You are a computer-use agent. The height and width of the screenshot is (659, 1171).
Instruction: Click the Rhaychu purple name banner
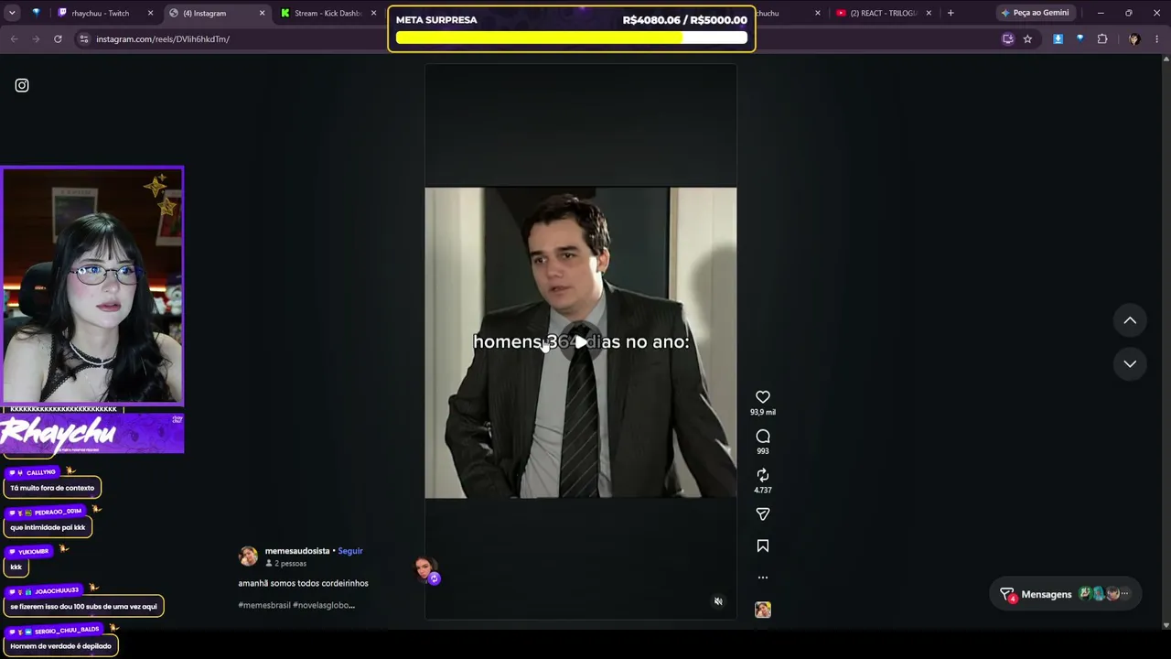pyautogui.click(x=92, y=433)
